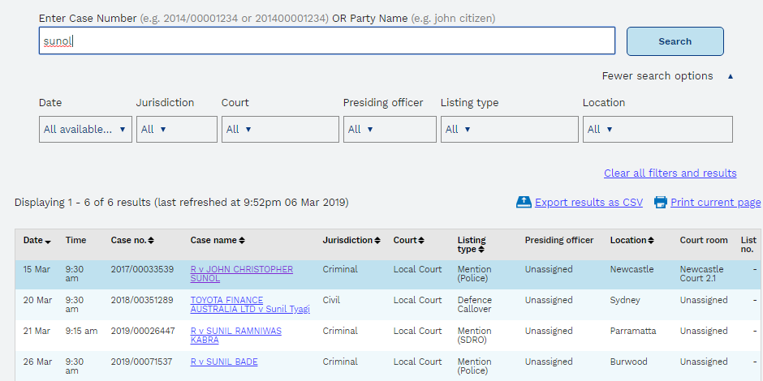Open the Jurisdiction filter dropdown

(x=177, y=129)
